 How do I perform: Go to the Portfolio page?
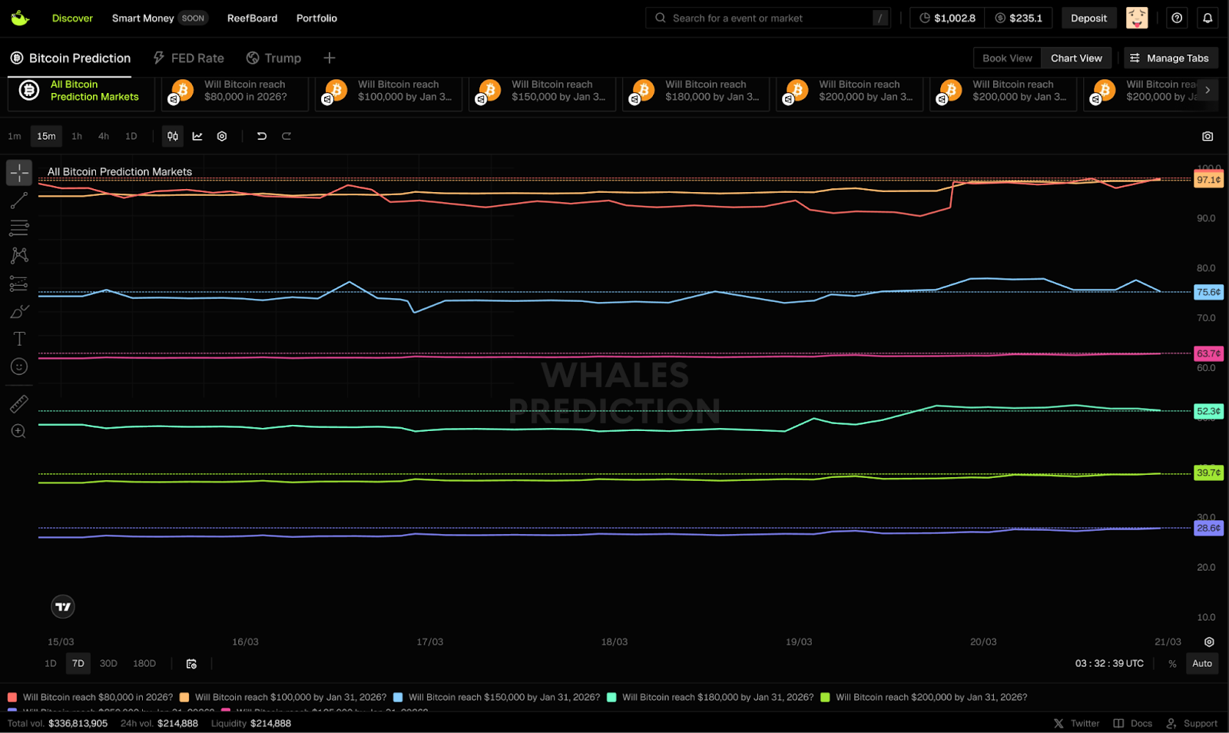tap(316, 18)
